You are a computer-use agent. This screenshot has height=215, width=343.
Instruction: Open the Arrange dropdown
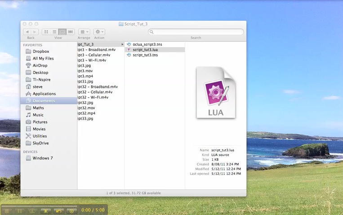point(84,32)
